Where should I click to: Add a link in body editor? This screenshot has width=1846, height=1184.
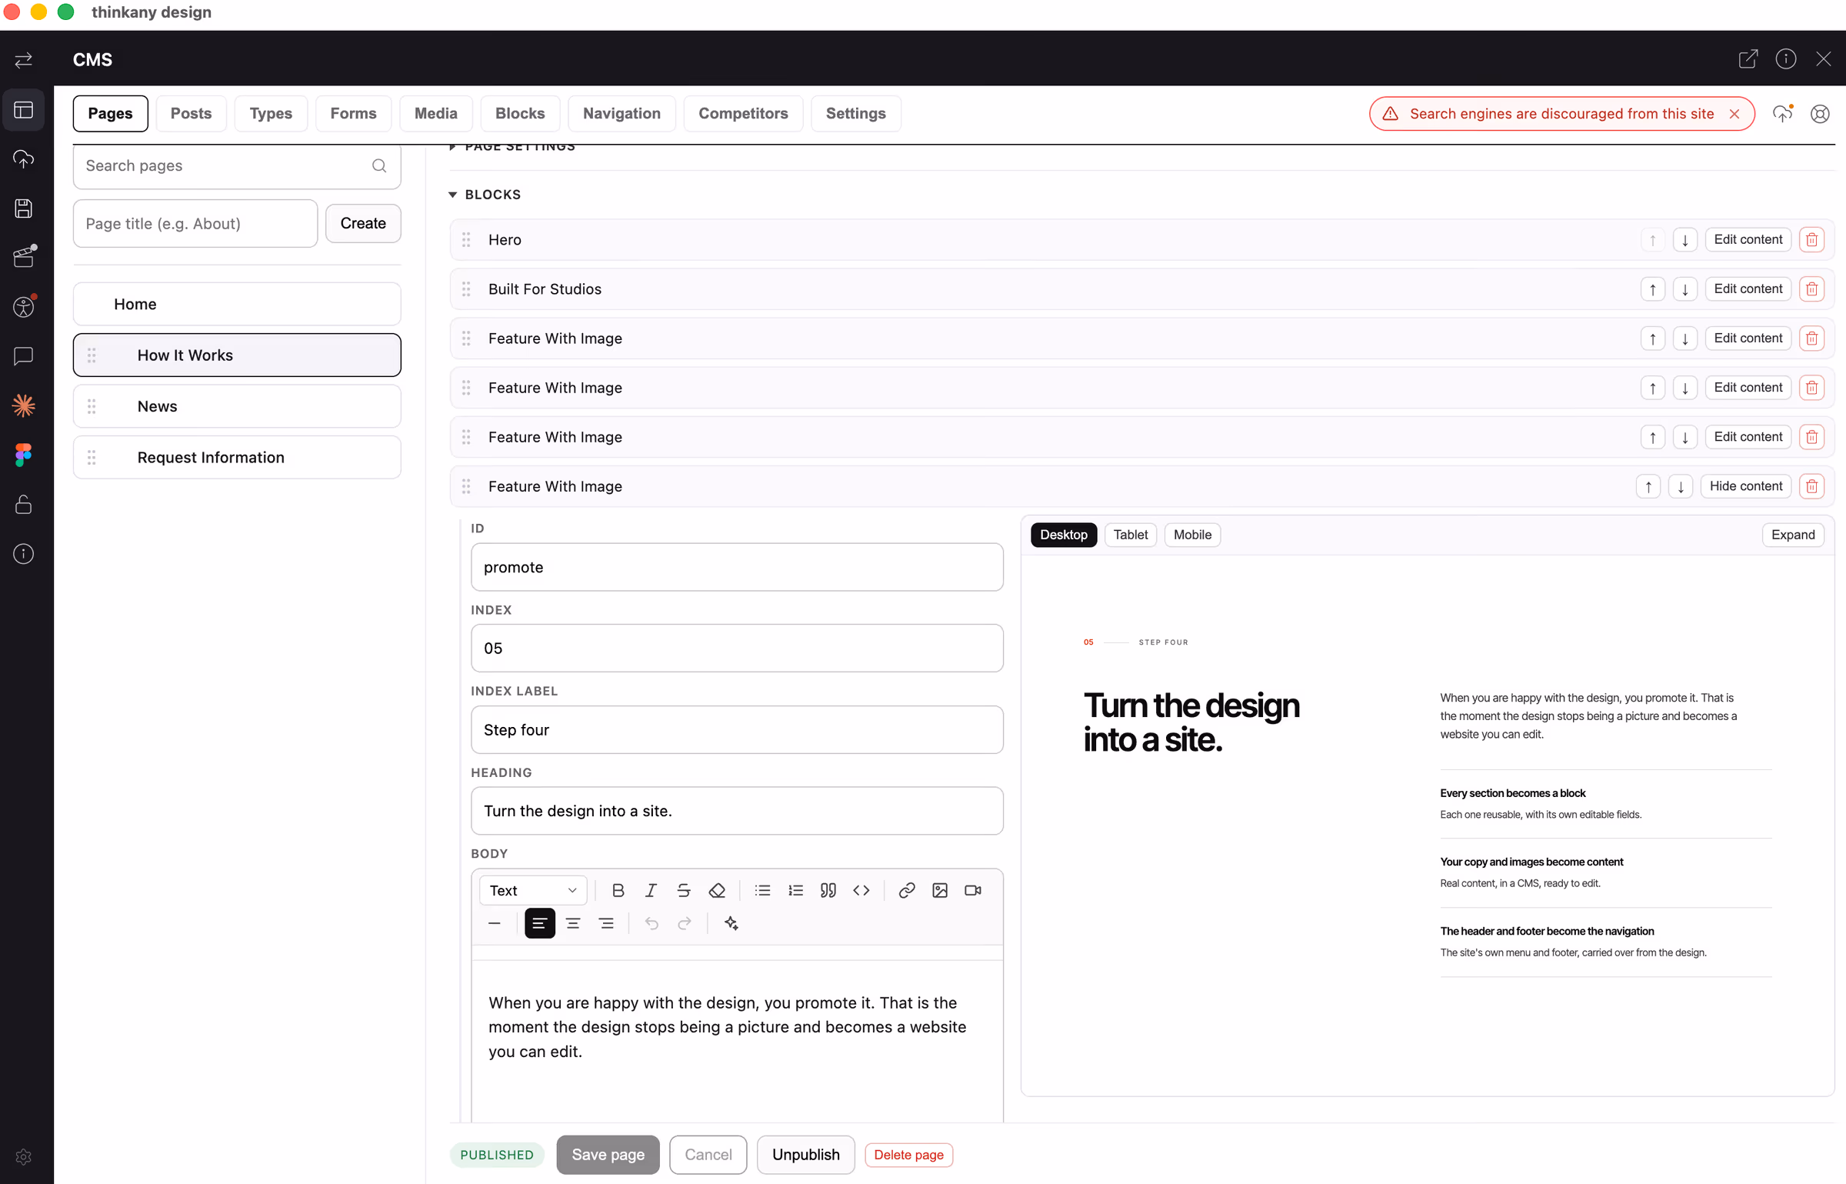pos(907,890)
